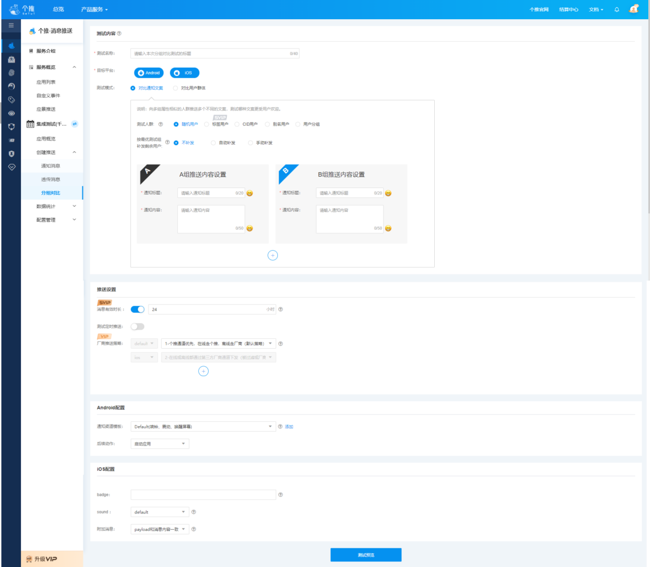Open 通知消息 under 创建推送
The width and height of the screenshot is (650, 567).
(51, 166)
